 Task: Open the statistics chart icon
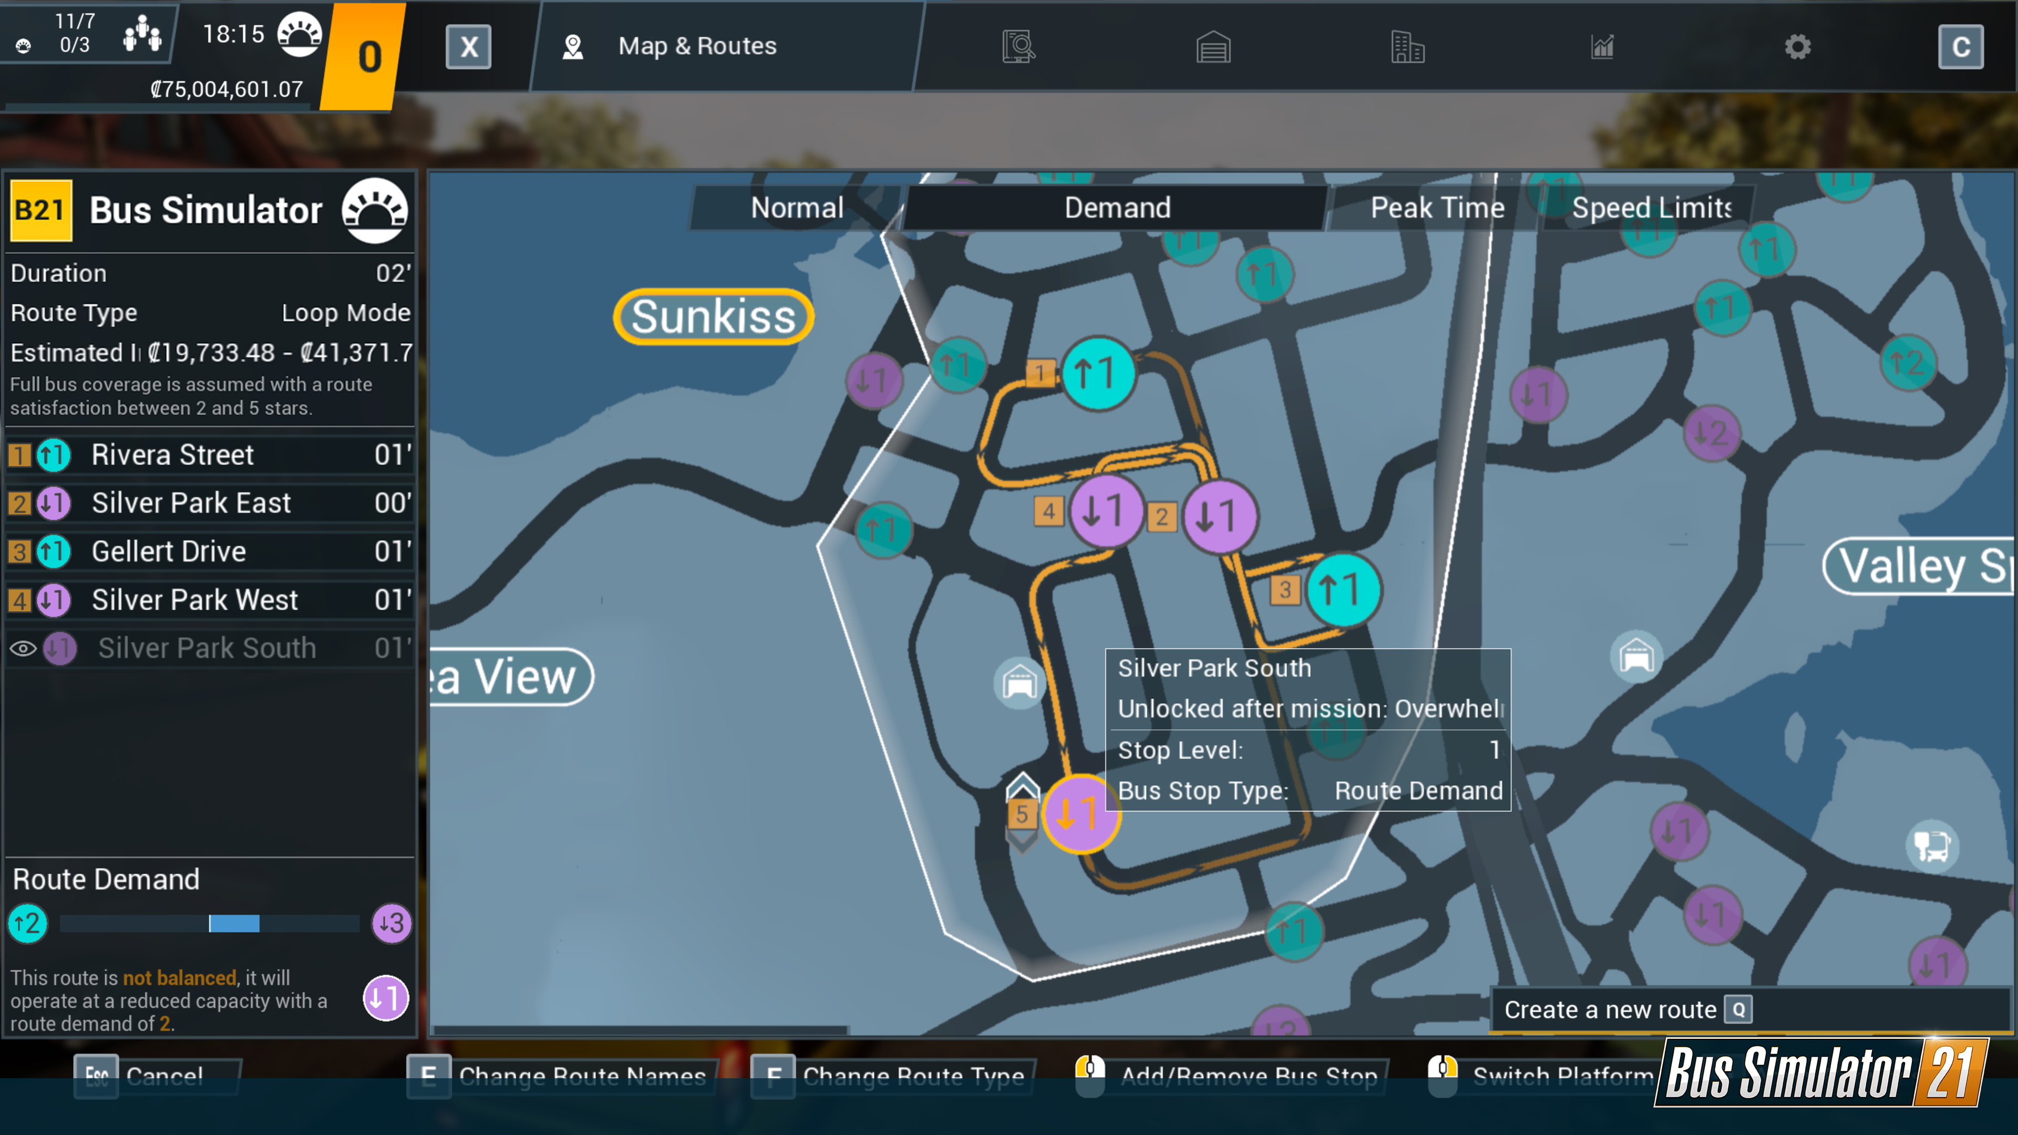click(x=1601, y=46)
